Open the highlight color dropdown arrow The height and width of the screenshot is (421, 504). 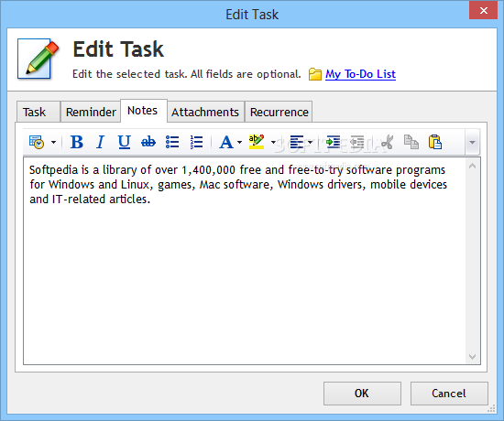pyautogui.click(x=273, y=142)
